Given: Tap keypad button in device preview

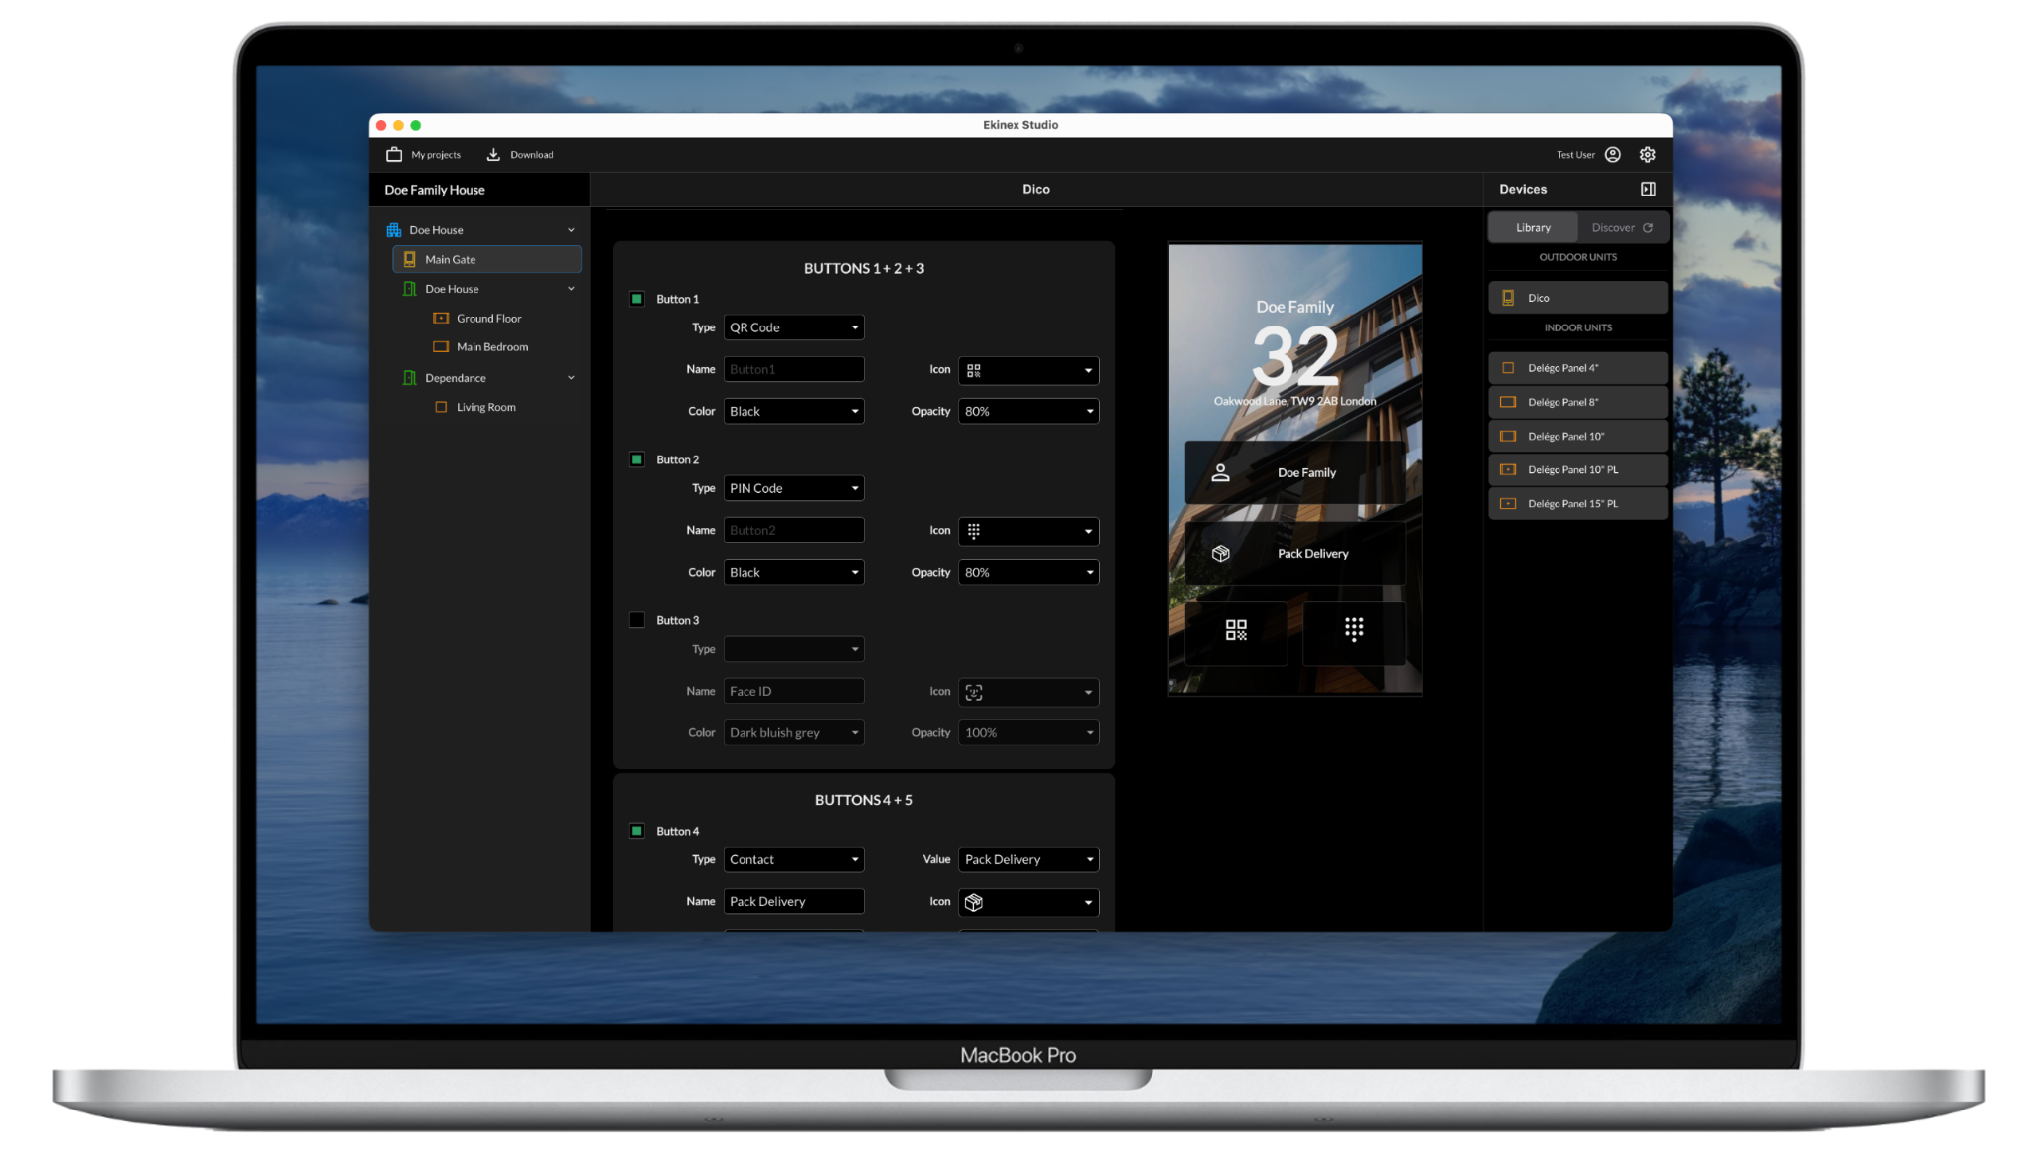Looking at the screenshot, I should click(1354, 631).
